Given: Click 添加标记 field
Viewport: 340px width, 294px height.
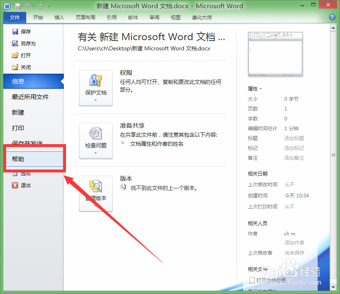Looking at the screenshot, I should click(294, 148).
